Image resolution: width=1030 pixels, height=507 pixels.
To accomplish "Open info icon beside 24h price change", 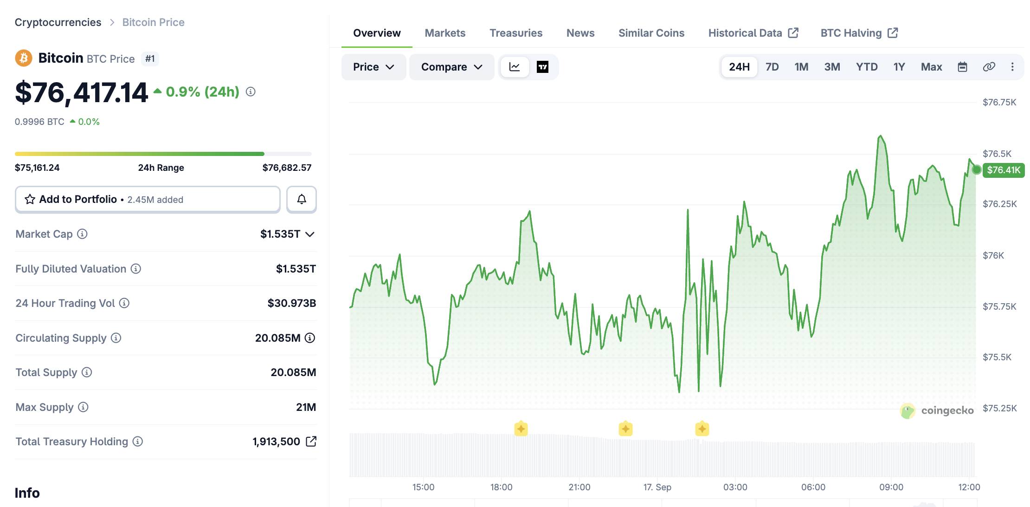I will pyautogui.click(x=251, y=92).
